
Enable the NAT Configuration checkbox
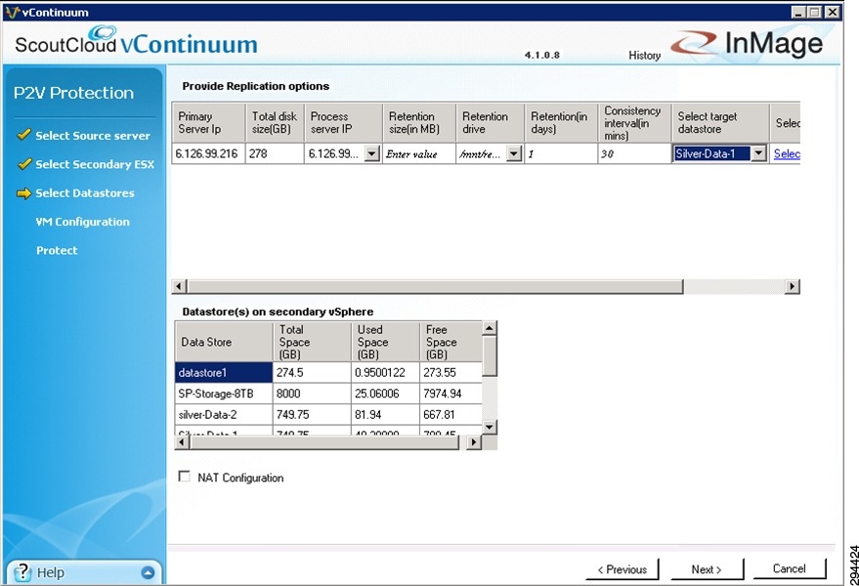(x=184, y=477)
